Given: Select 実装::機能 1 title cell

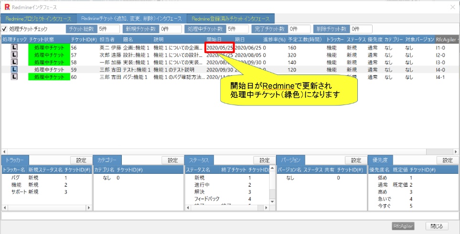Looking at the screenshot, I should (137, 62).
